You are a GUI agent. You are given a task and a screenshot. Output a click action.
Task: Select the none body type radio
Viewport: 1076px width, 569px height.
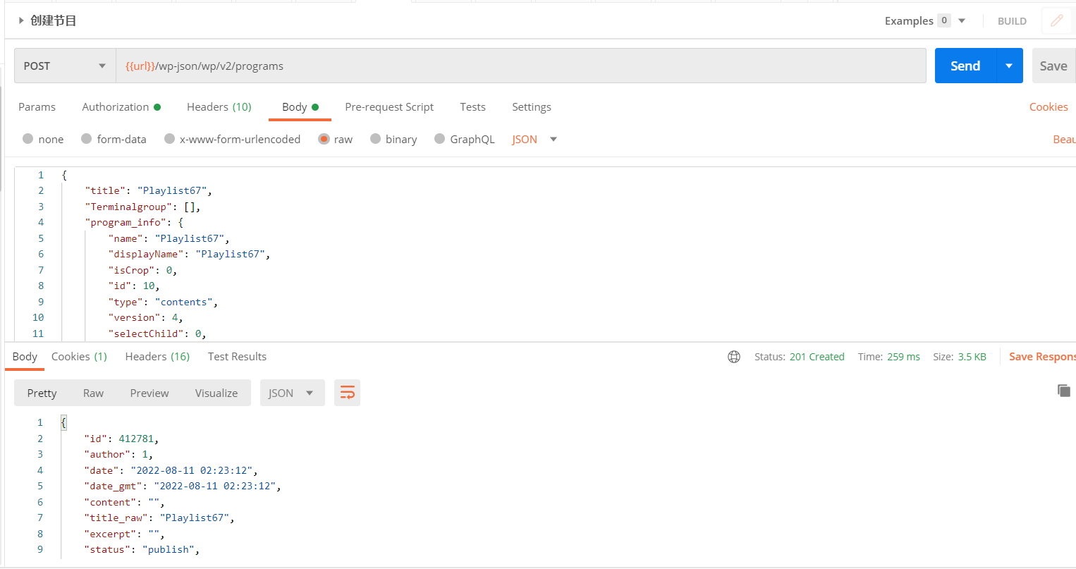click(28, 139)
